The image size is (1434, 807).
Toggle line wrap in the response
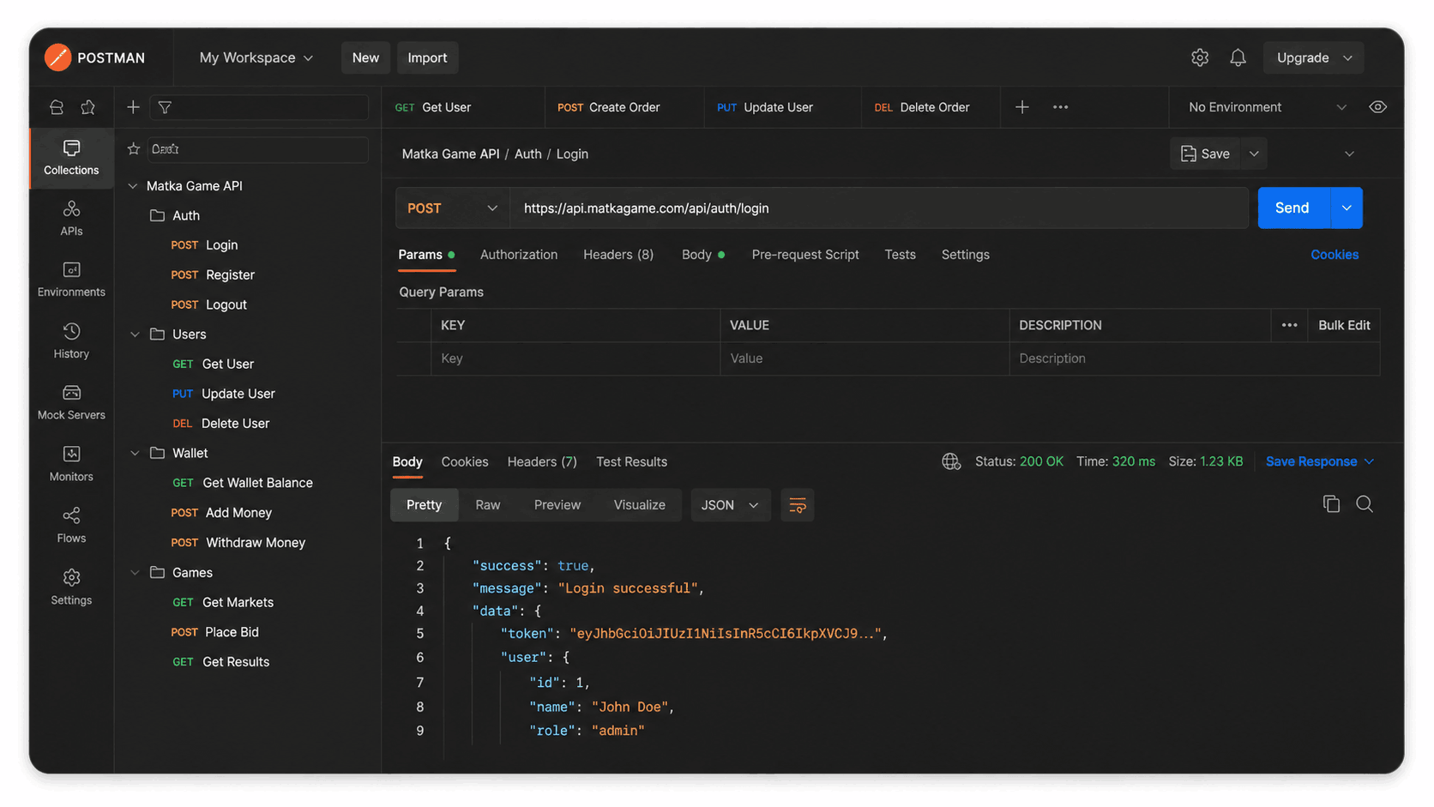tap(798, 505)
